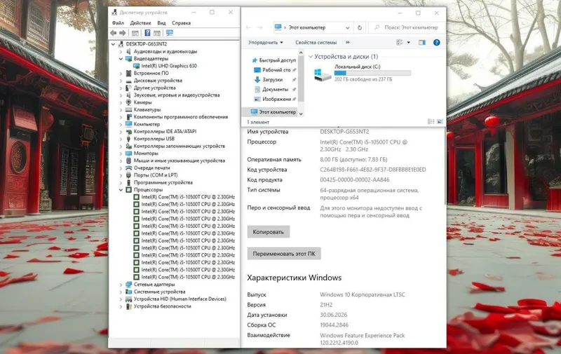The height and width of the screenshot is (354, 561).
Task: Click the Сетевые адаптеры category icon
Action: coord(129,285)
